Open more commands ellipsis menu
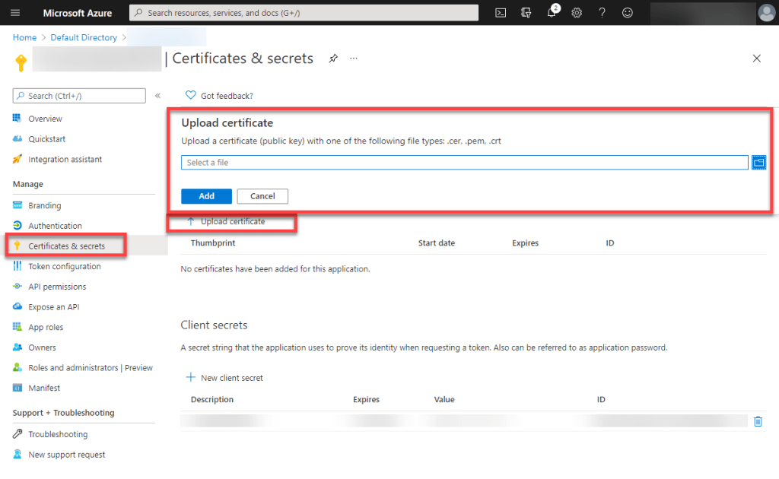The image size is (779, 479). click(x=352, y=59)
